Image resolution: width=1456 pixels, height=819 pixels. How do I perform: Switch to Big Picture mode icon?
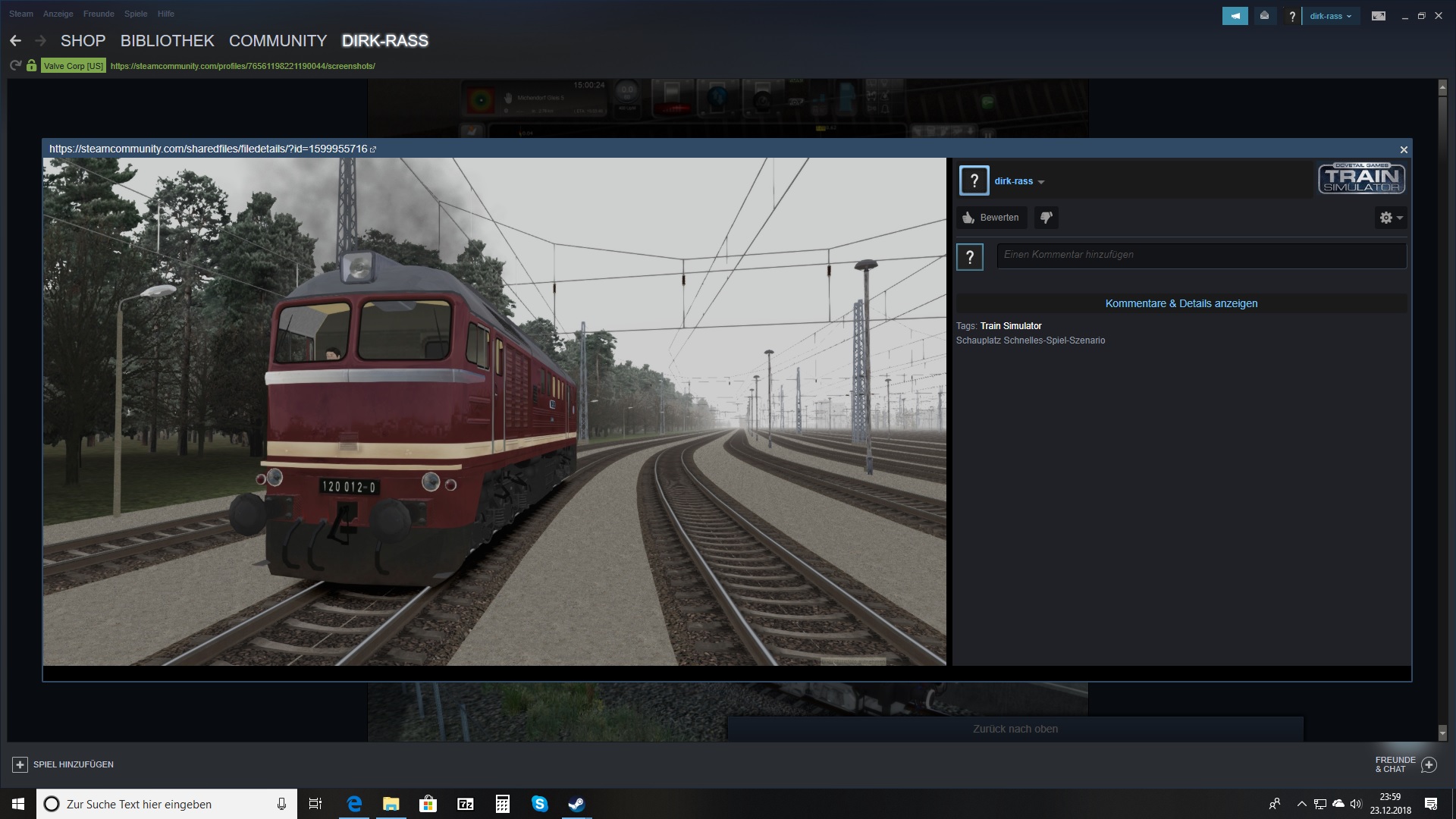pos(1378,16)
